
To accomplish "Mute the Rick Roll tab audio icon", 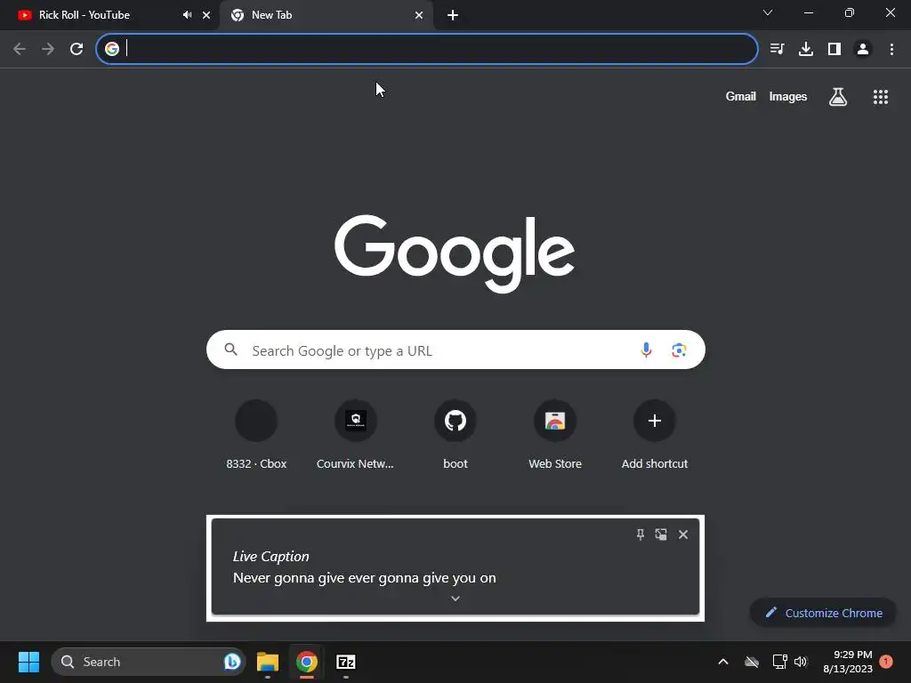I will tap(187, 15).
